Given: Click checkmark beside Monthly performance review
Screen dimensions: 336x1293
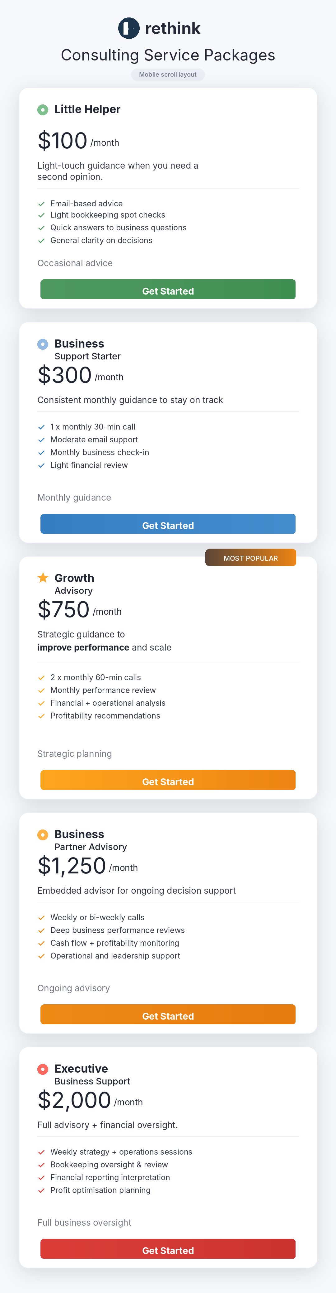Looking at the screenshot, I should [x=42, y=690].
